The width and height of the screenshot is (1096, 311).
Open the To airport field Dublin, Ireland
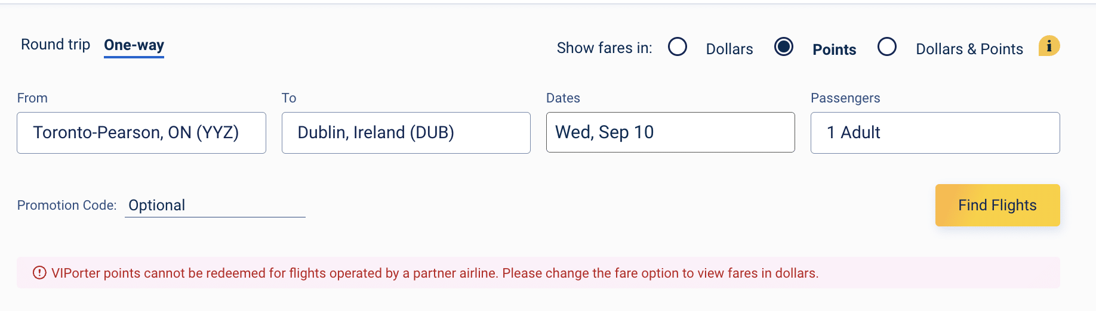tap(406, 133)
